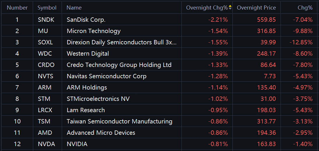This screenshot has width=319, height=151.
Task: Open the Lam Research stock name
Action: tap(86, 110)
